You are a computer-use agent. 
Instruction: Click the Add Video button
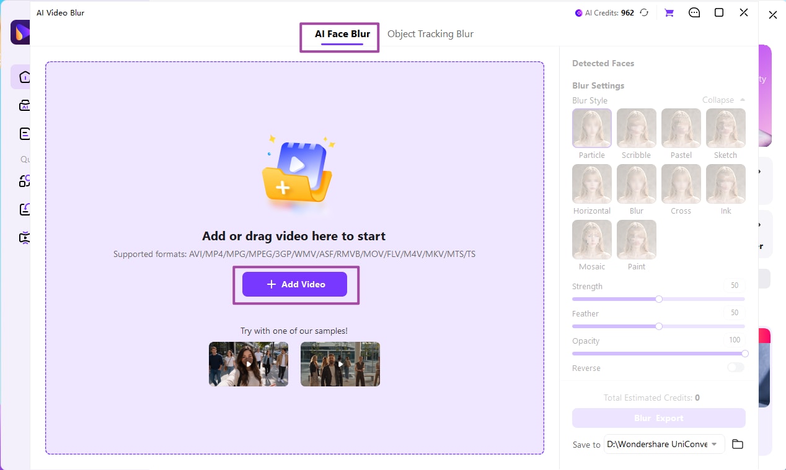click(294, 284)
